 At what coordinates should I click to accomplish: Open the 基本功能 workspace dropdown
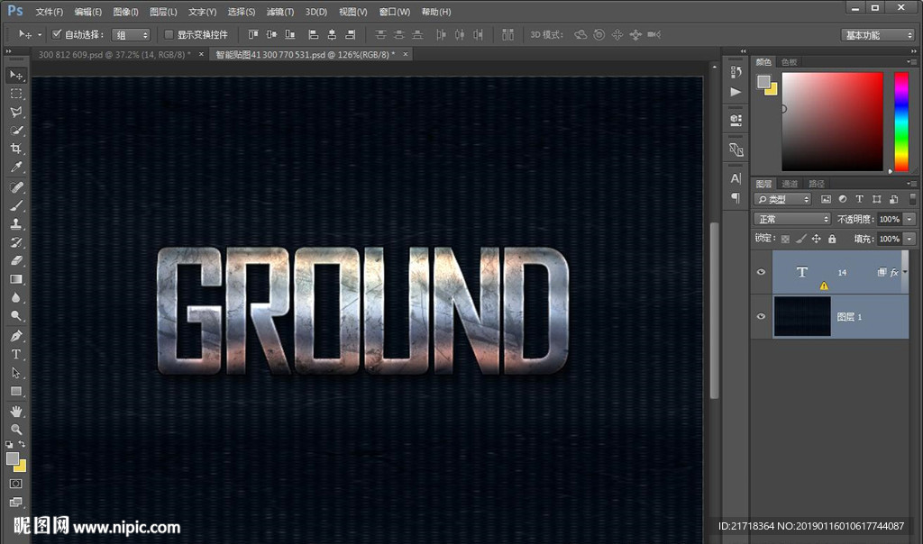[878, 35]
